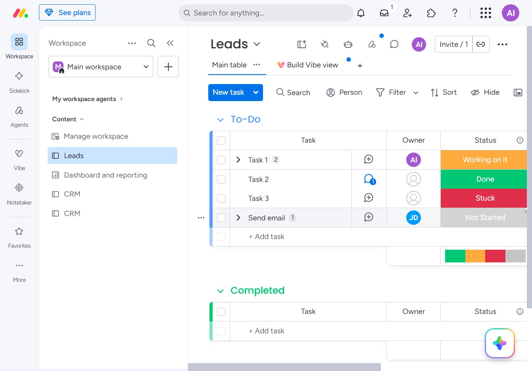The height and width of the screenshot is (371, 532).
Task: Open the New task dropdown arrow
Action: [256, 92]
